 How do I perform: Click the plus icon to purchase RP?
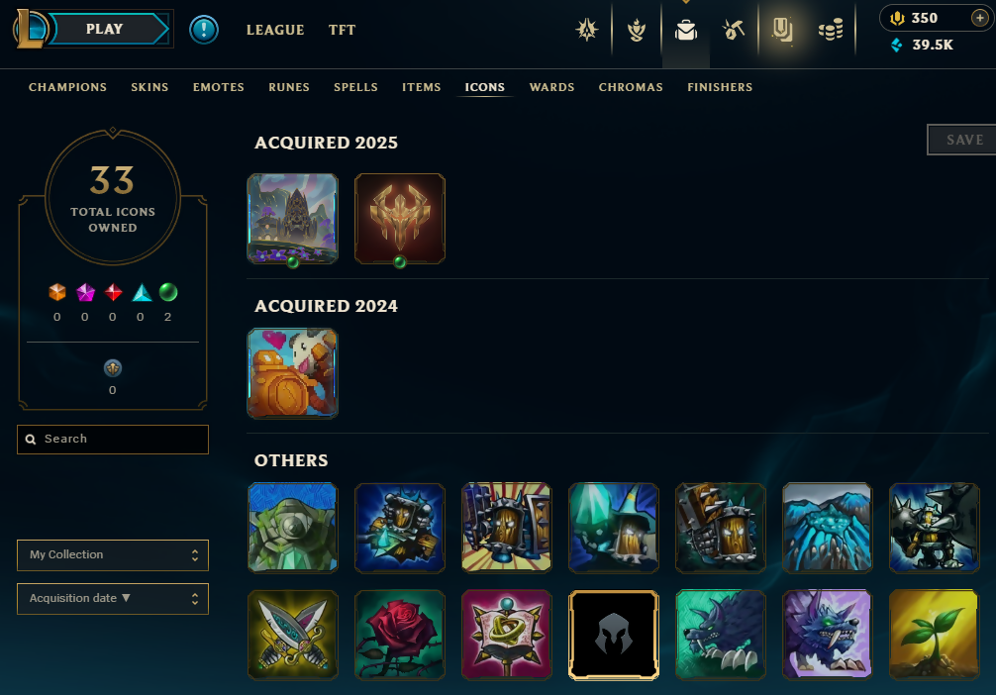pyautogui.click(x=980, y=18)
